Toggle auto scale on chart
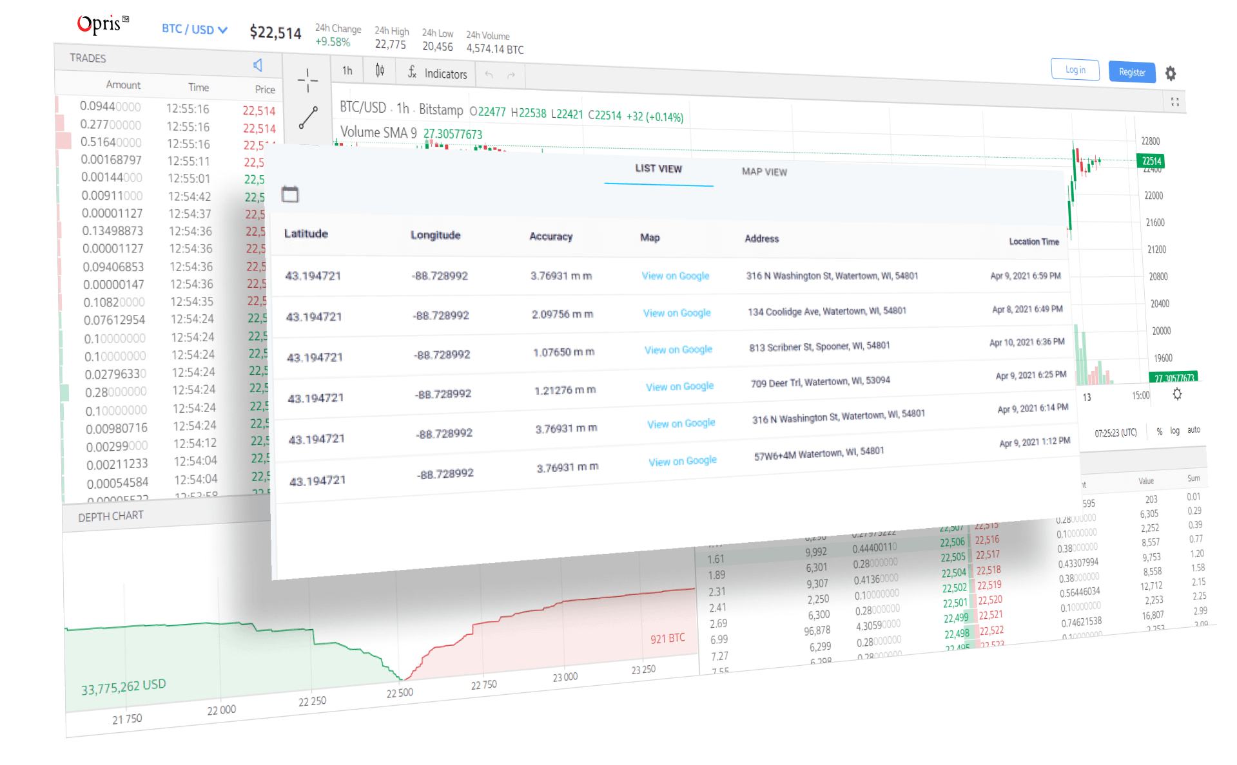The image size is (1237, 765). pos(1194,430)
